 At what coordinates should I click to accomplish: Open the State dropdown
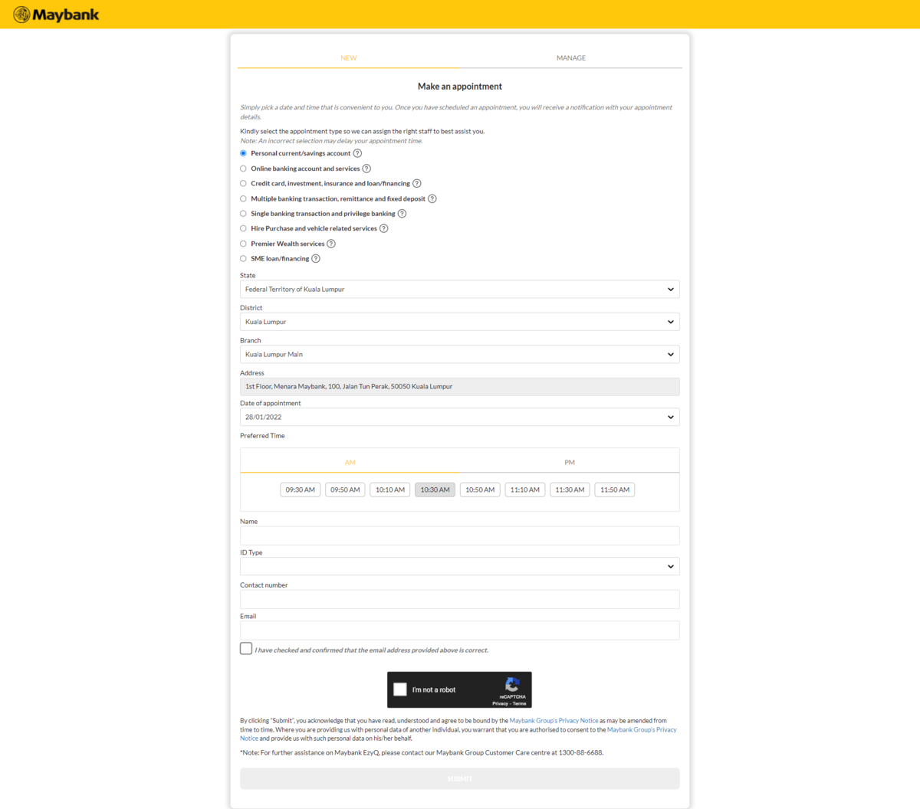tap(460, 290)
